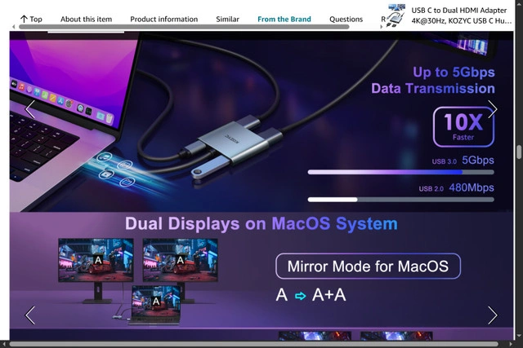
Task: Click the vertical page scrollbar thumb
Action: 518,152
